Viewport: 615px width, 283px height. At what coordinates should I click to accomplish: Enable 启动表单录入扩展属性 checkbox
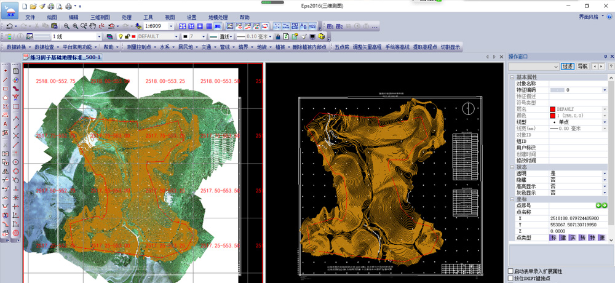tap(510, 271)
